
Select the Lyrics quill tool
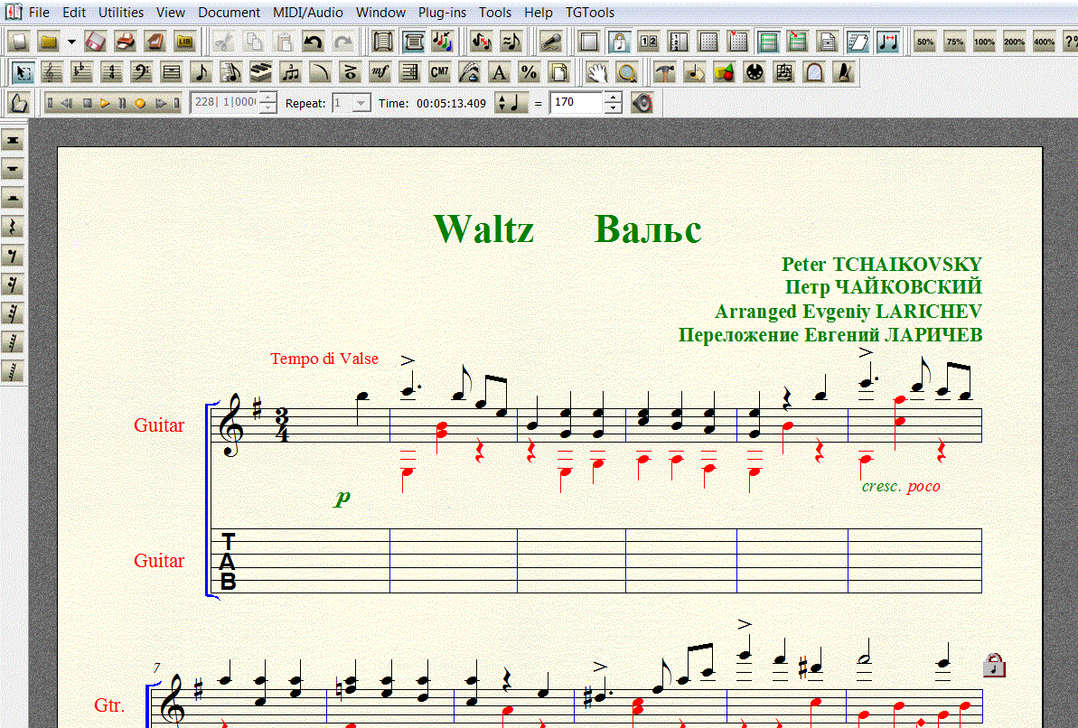pos(469,72)
